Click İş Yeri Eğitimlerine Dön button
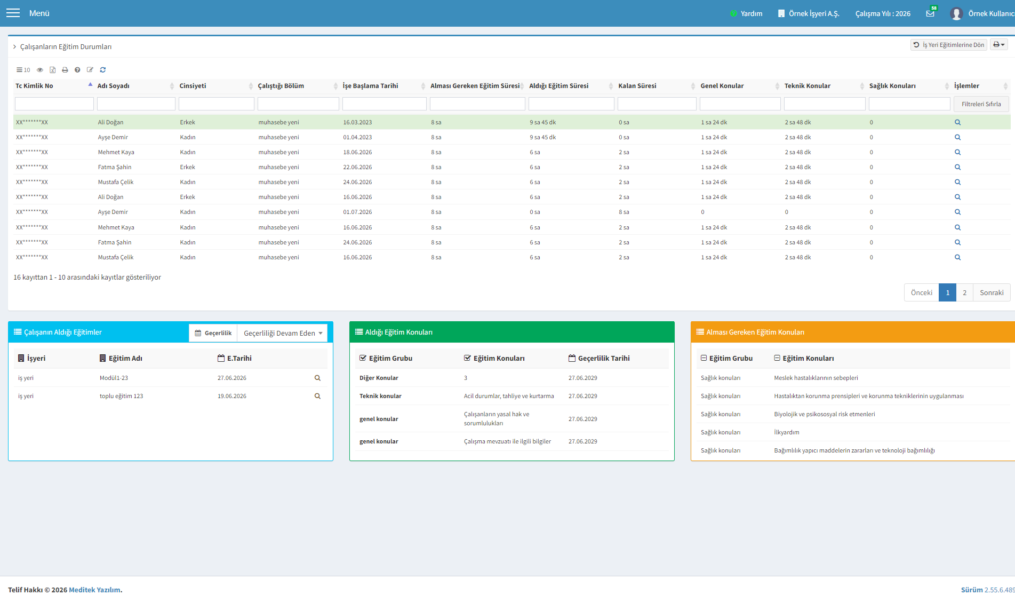Image resolution: width=1015 pixels, height=603 pixels. click(x=949, y=45)
